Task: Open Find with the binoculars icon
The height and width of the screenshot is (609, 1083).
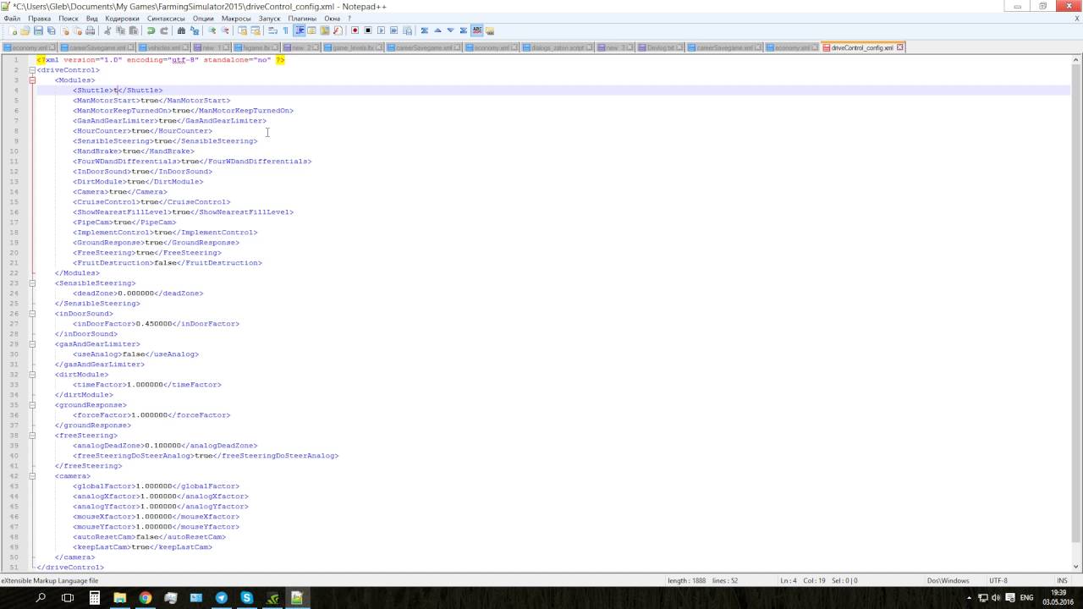Action: click(x=181, y=30)
